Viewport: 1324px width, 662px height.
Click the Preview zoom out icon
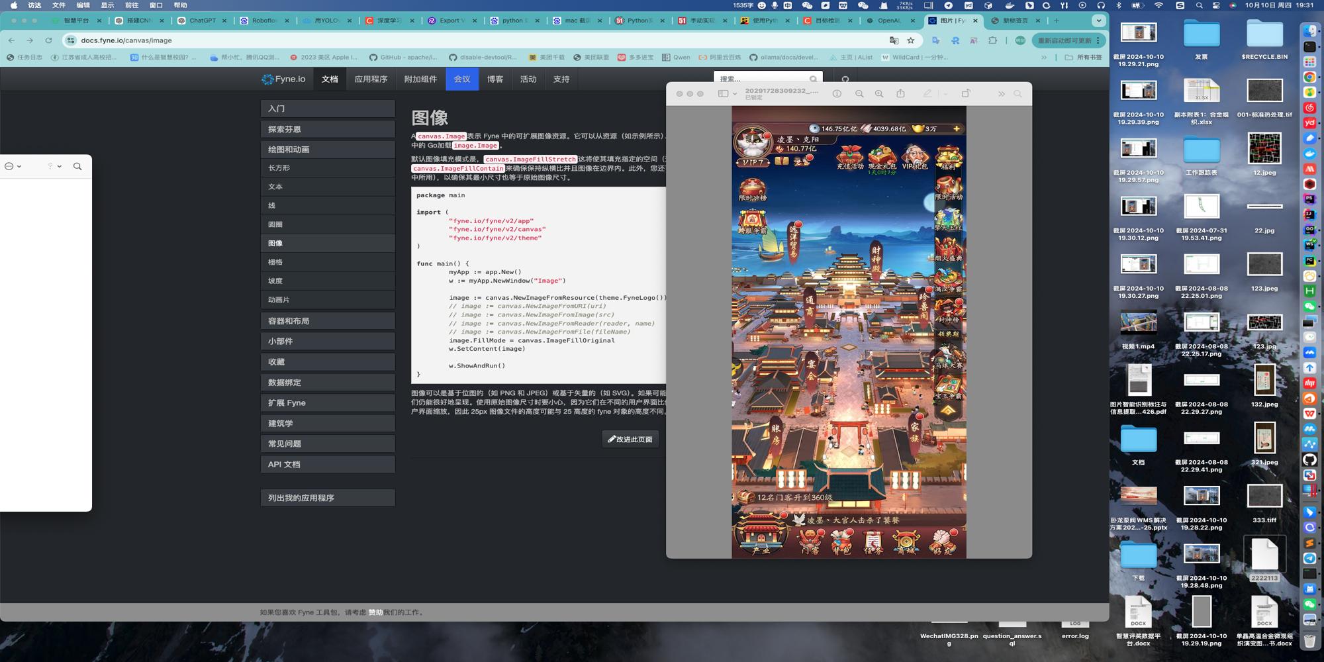tap(859, 94)
